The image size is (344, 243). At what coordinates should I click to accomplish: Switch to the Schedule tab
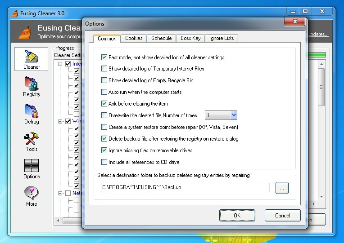pyautogui.click(x=162, y=38)
